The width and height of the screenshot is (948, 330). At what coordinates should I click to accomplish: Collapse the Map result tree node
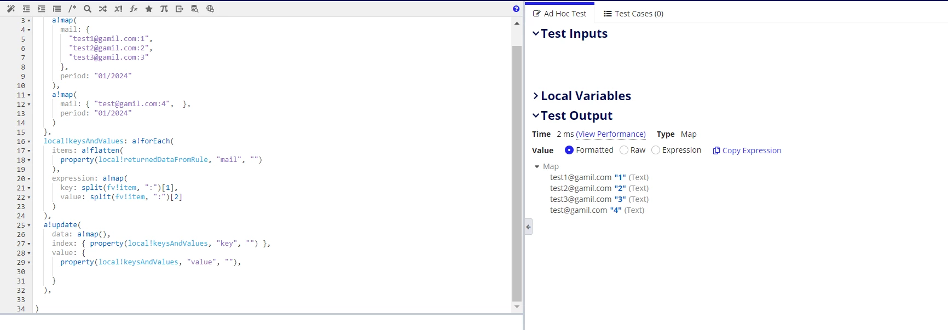point(537,166)
